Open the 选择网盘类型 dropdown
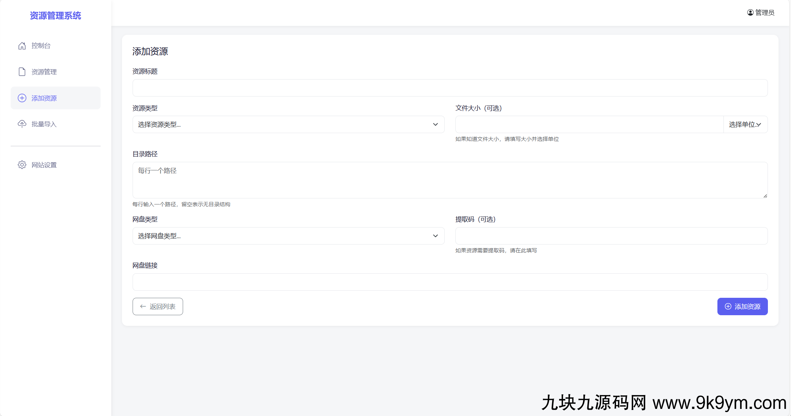Viewport: 791px width, 416px height. pyautogui.click(x=288, y=236)
